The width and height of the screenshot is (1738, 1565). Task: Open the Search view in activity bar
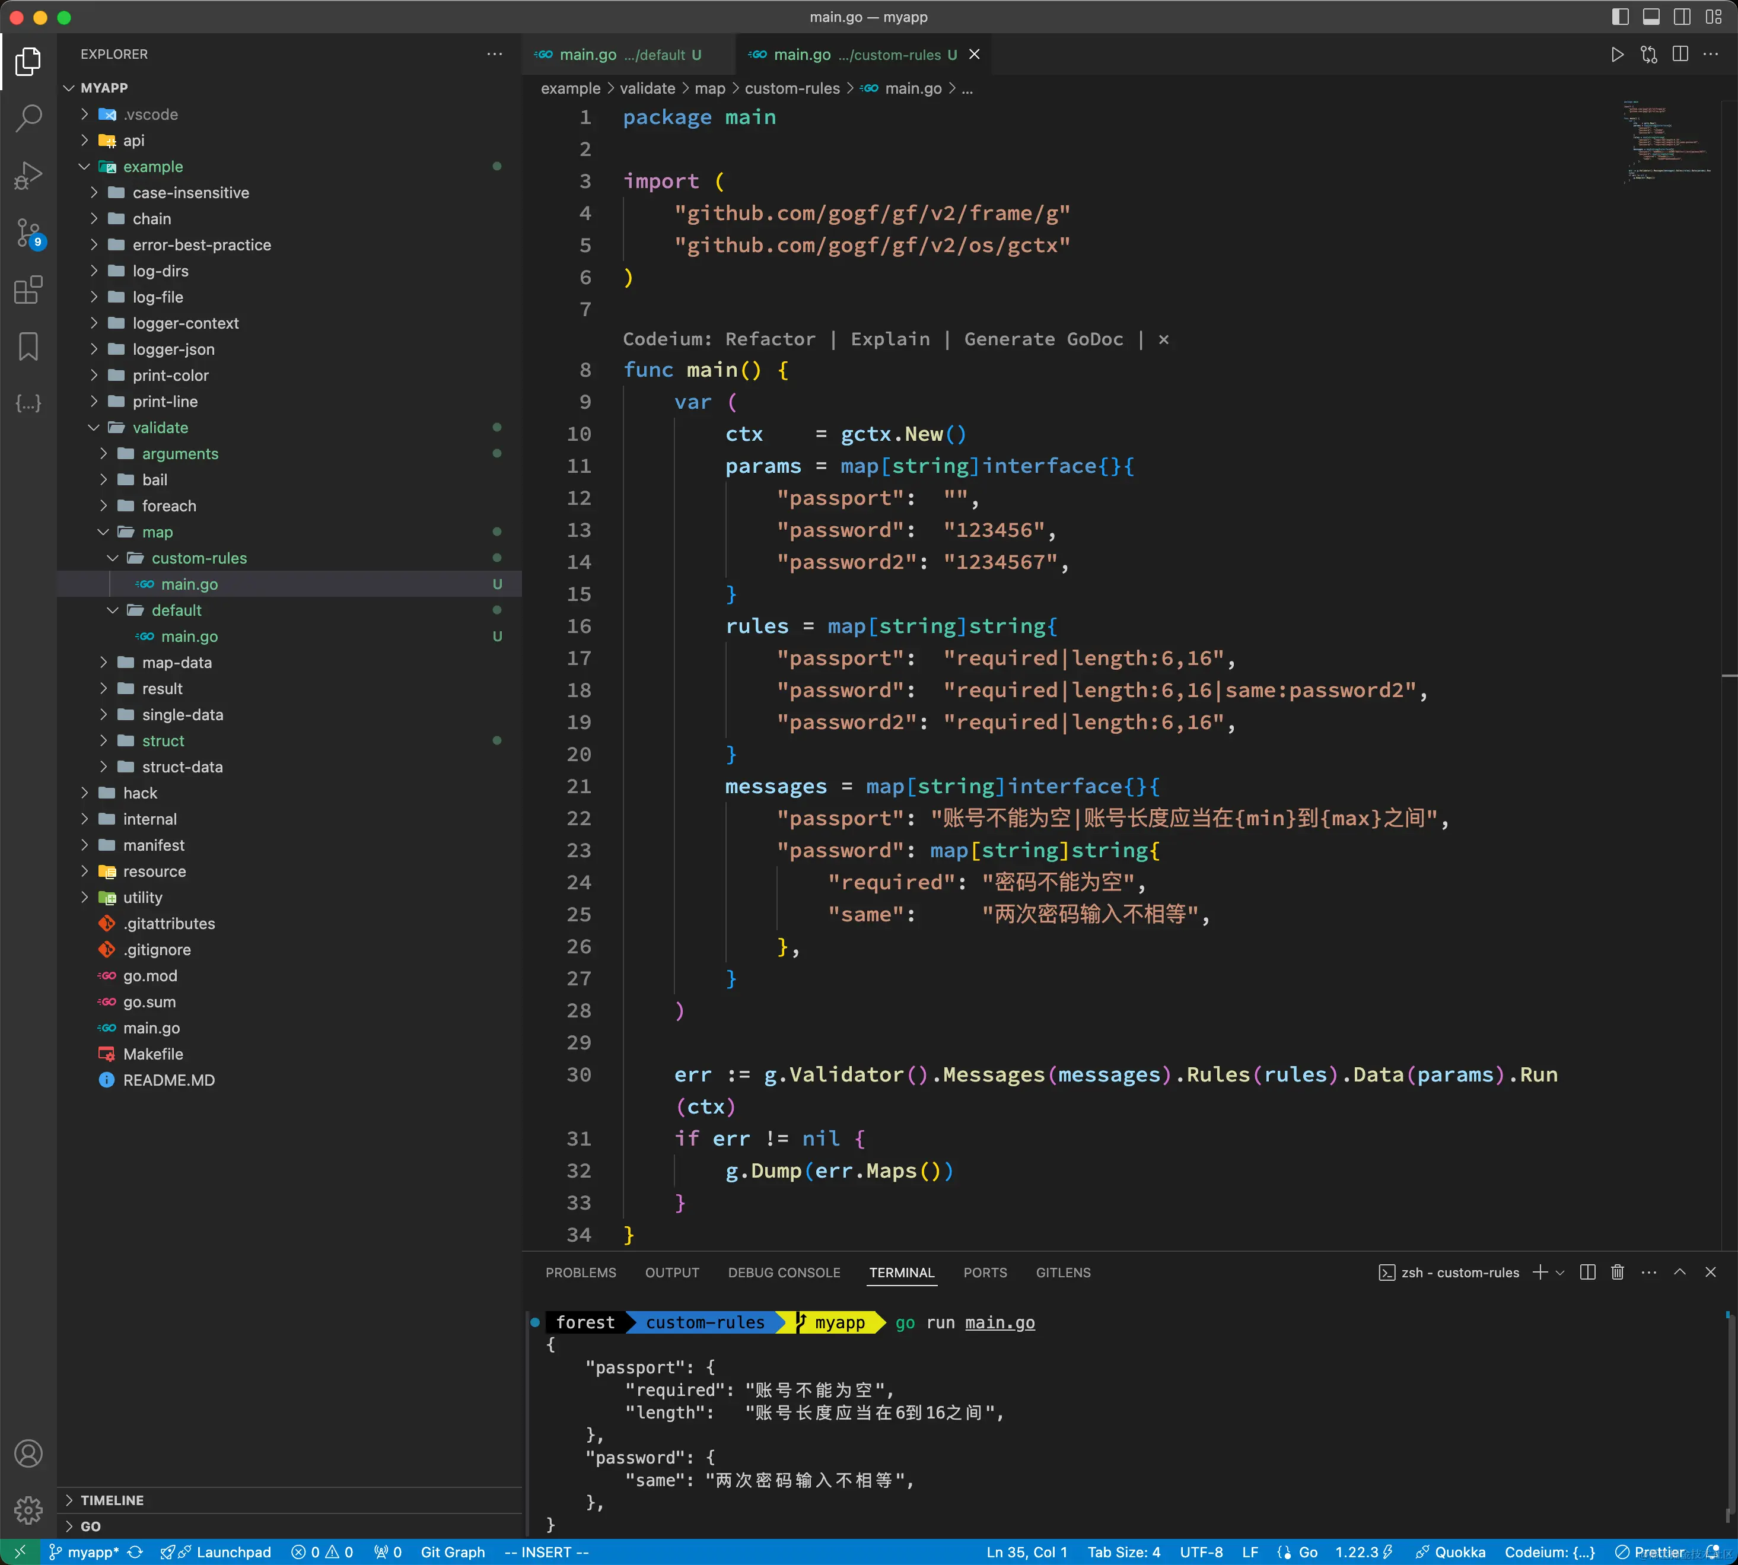pos(28,118)
